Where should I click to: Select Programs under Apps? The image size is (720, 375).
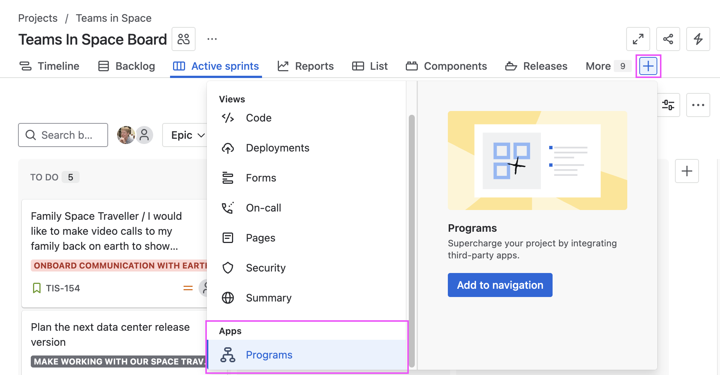(x=269, y=355)
